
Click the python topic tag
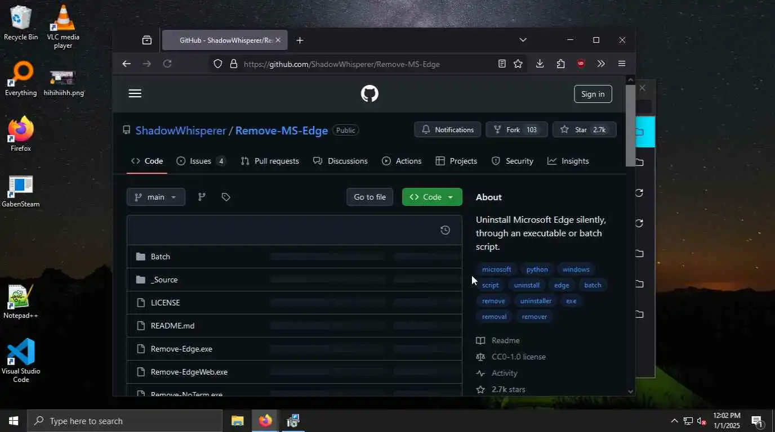click(x=537, y=269)
